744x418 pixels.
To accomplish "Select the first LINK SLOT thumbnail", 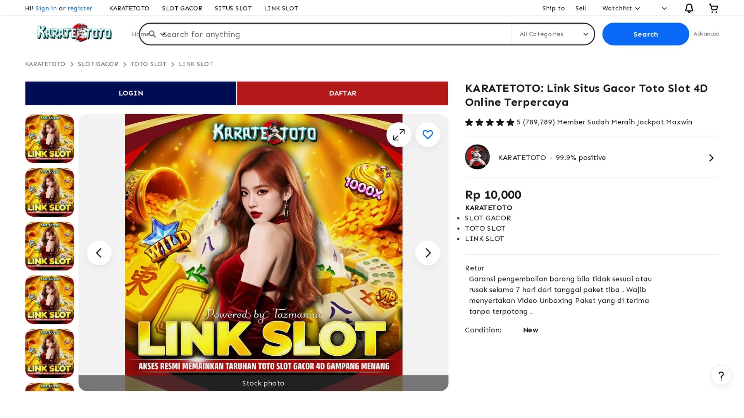I will (x=50, y=139).
